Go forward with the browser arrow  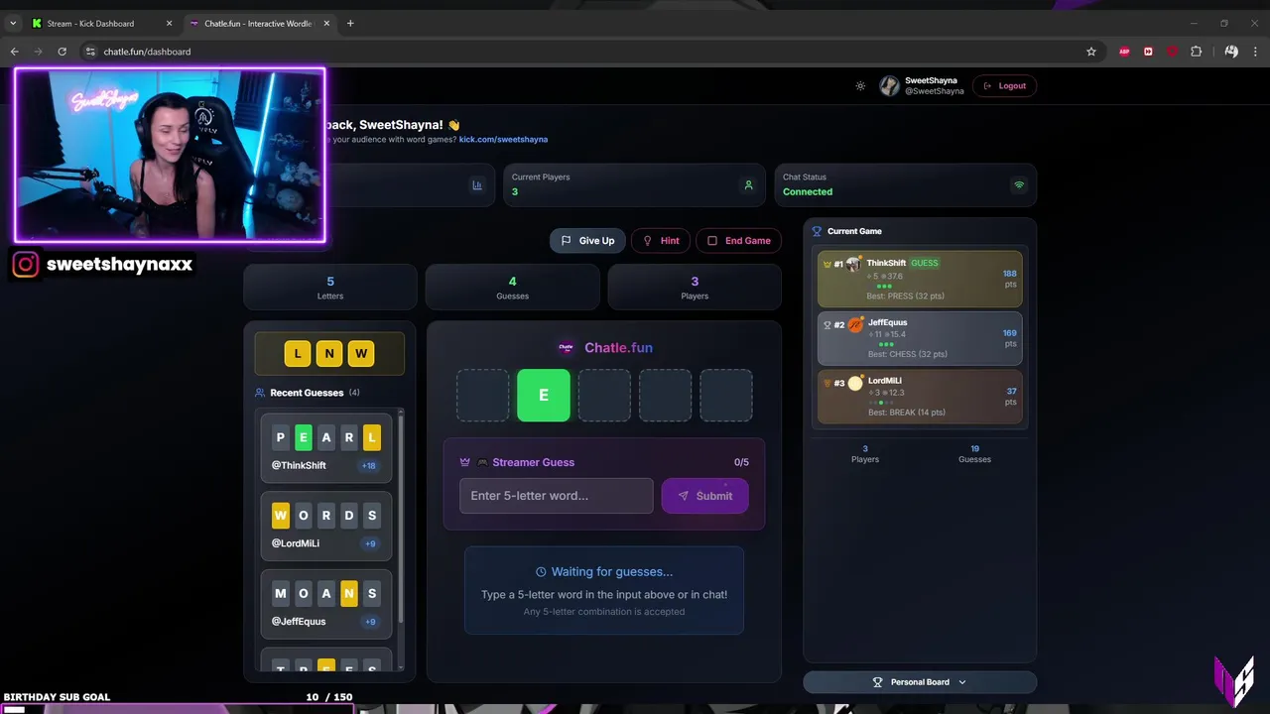point(38,52)
